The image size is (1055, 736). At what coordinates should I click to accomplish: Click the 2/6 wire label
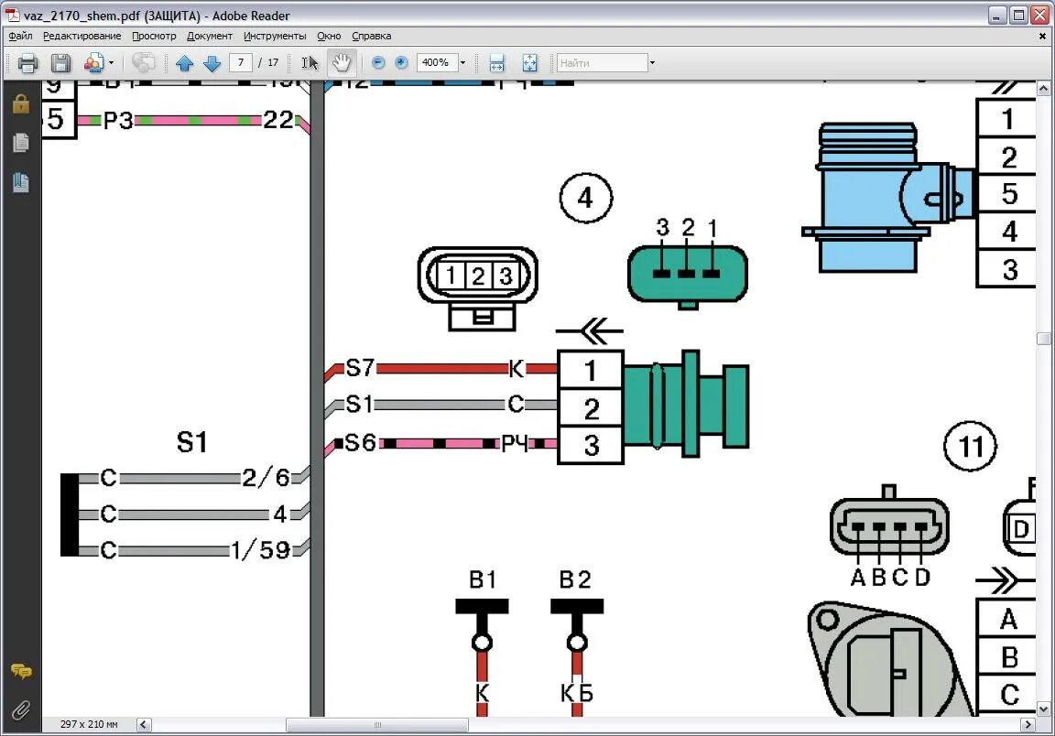click(266, 478)
